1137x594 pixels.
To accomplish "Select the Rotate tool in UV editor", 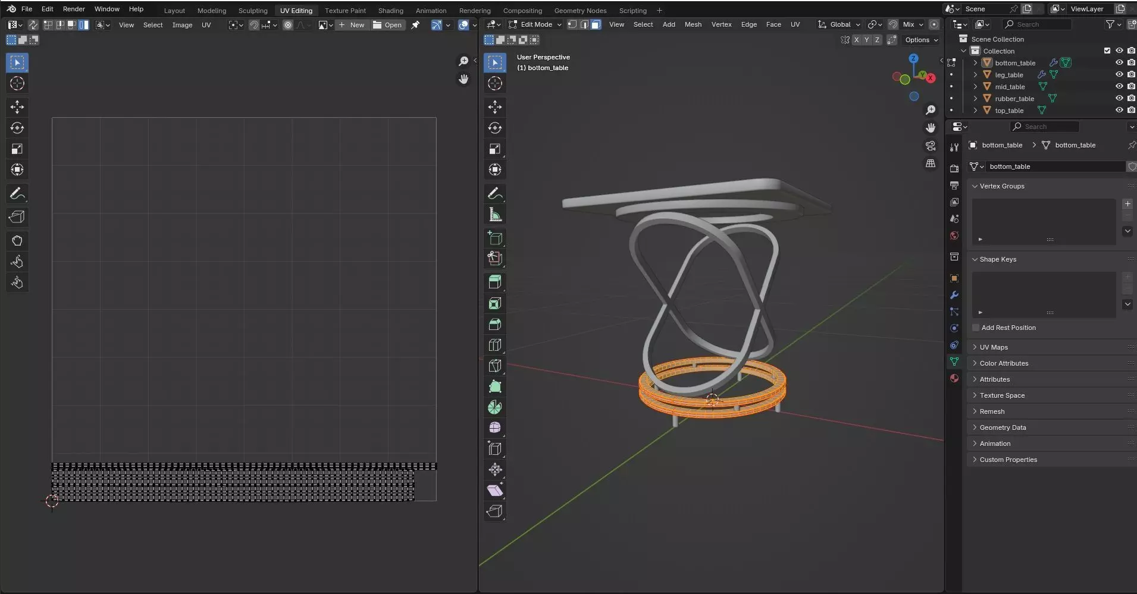I will coord(17,128).
